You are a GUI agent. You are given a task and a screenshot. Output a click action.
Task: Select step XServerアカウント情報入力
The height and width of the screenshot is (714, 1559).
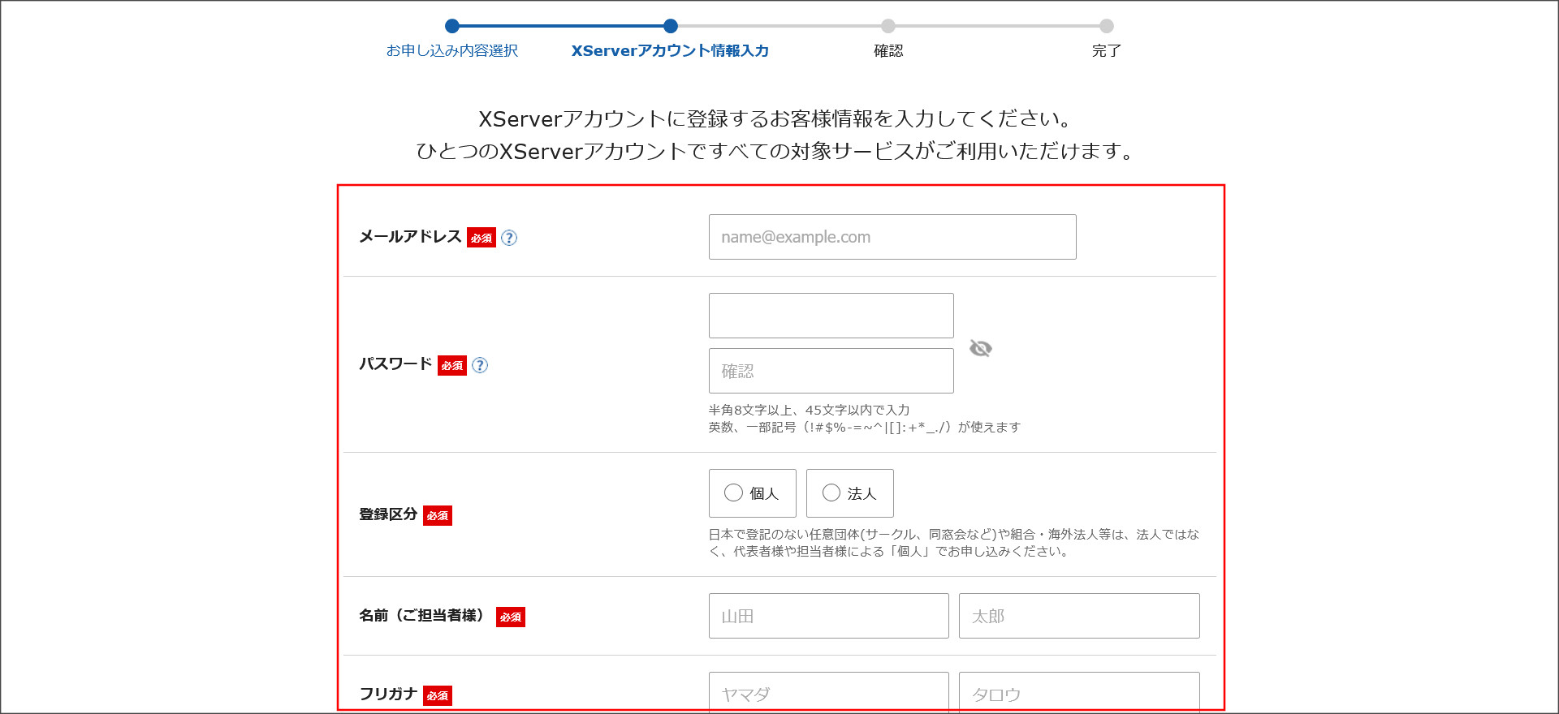670,50
